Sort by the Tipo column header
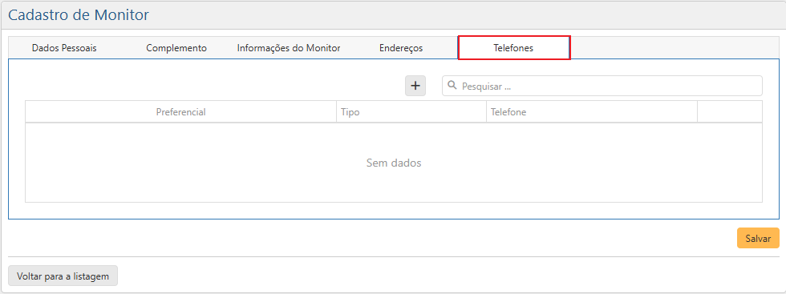786x294 pixels. coord(411,111)
